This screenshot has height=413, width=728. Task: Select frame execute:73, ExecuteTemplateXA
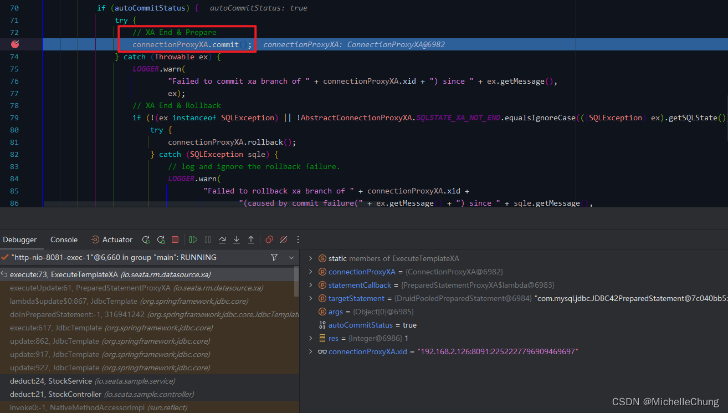[x=147, y=274]
